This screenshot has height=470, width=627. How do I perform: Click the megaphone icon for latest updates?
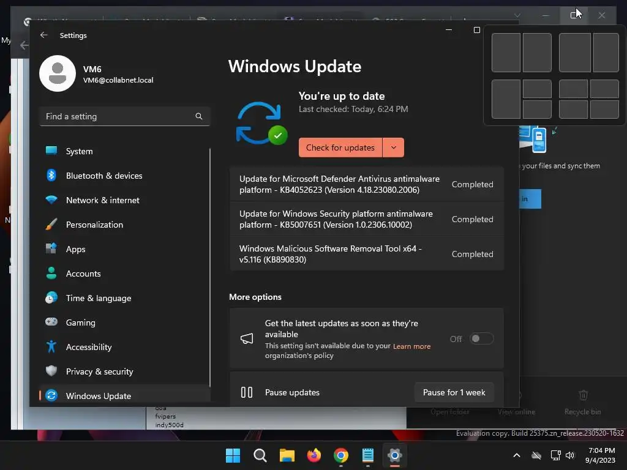[x=247, y=339]
